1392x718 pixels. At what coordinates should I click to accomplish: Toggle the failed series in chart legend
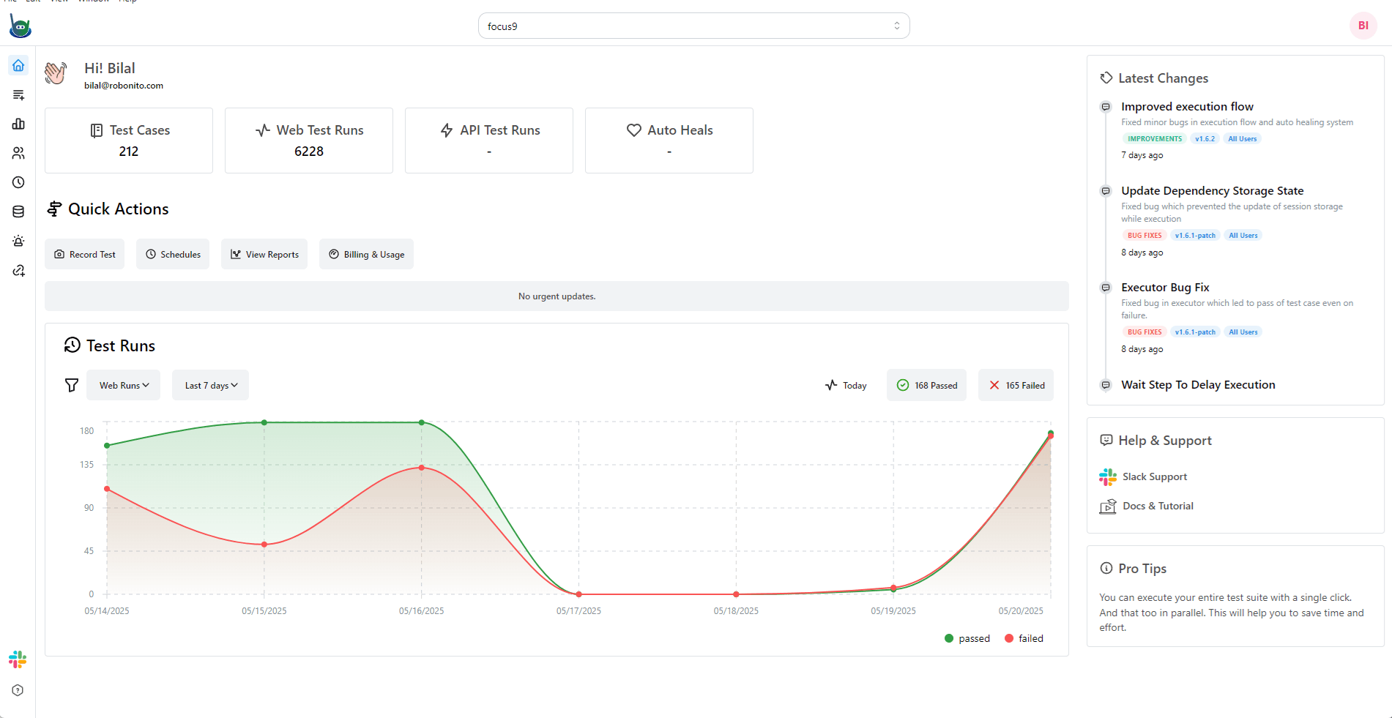click(1024, 638)
